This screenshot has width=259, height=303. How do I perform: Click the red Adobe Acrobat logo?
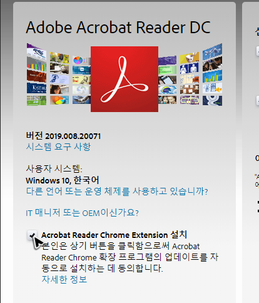click(124, 79)
